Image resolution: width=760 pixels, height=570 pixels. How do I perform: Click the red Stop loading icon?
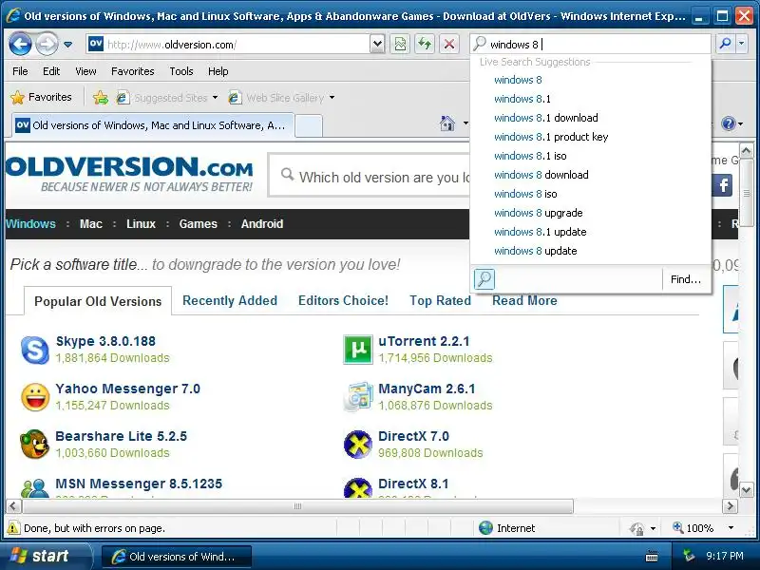pyautogui.click(x=449, y=45)
